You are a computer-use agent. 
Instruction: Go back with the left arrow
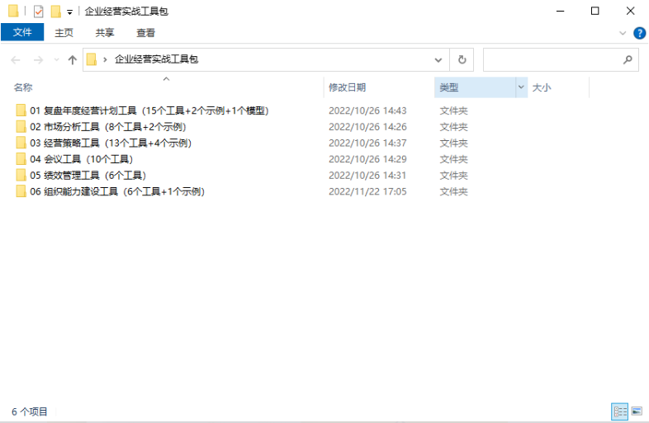click(x=16, y=60)
